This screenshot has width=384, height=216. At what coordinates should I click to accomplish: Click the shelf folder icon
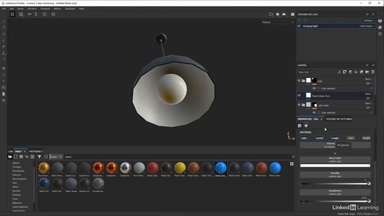point(10,157)
